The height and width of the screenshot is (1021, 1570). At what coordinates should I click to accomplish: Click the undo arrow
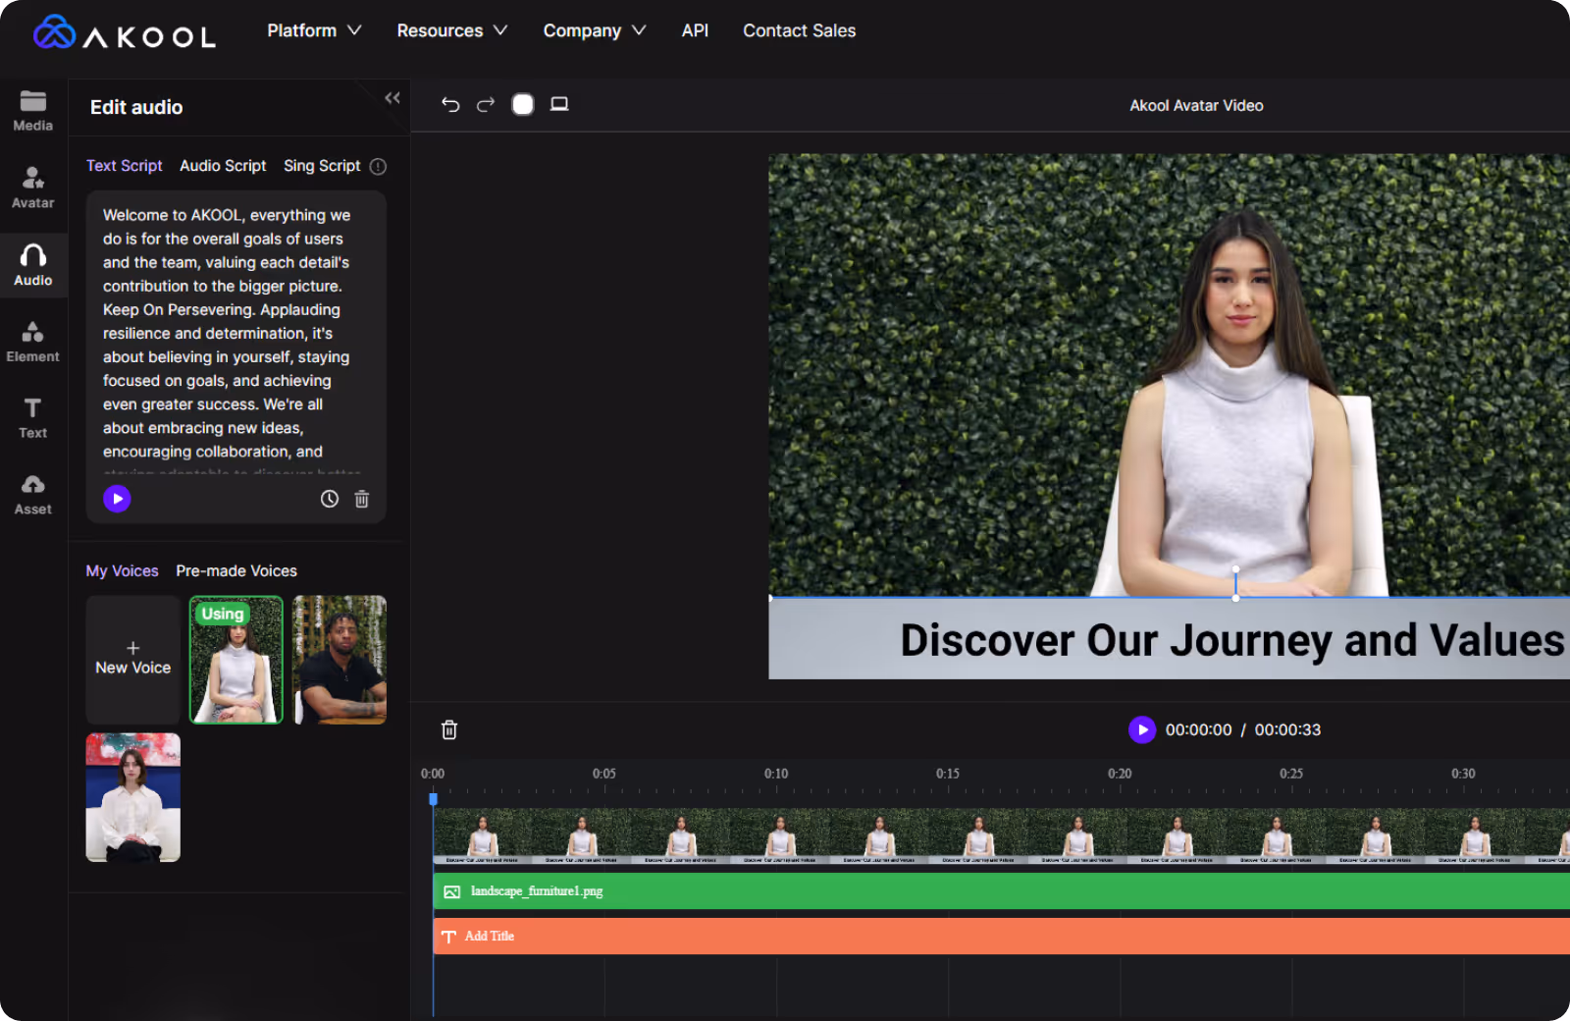point(450,104)
